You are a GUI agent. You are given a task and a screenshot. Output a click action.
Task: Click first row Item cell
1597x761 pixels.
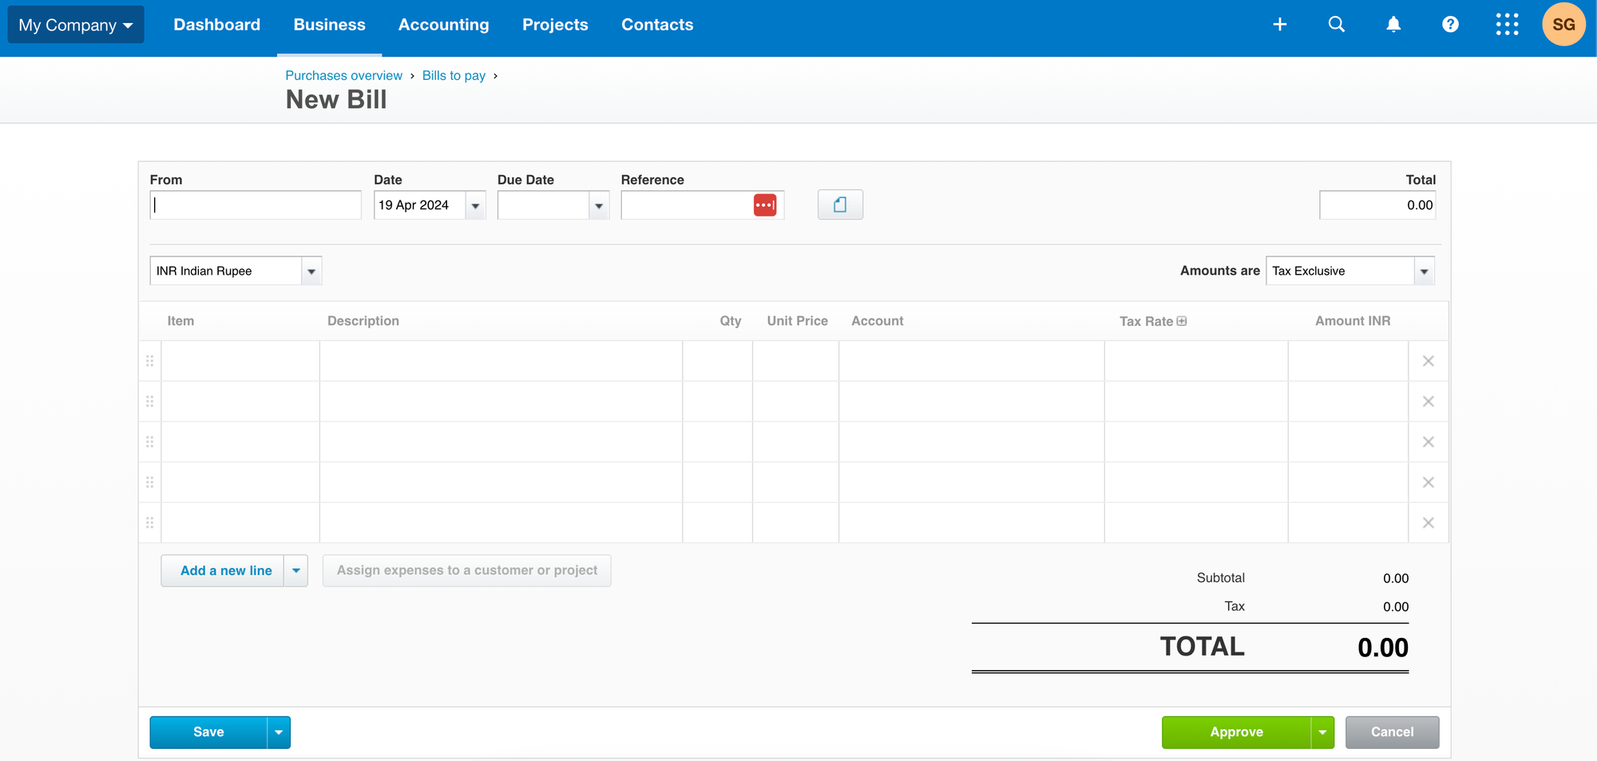coord(240,361)
